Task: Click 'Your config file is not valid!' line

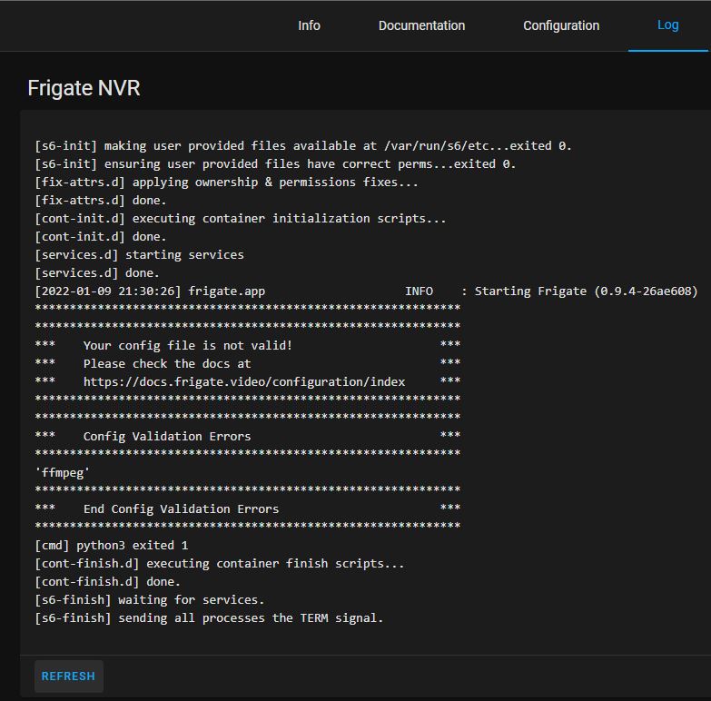Action: [188, 346]
